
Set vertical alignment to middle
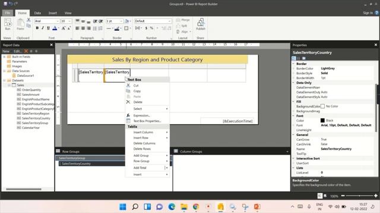[x=83, y=21]
